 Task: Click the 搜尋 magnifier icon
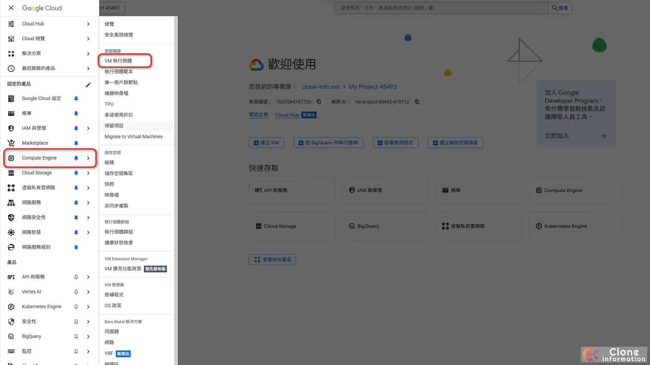coord(555,8)
